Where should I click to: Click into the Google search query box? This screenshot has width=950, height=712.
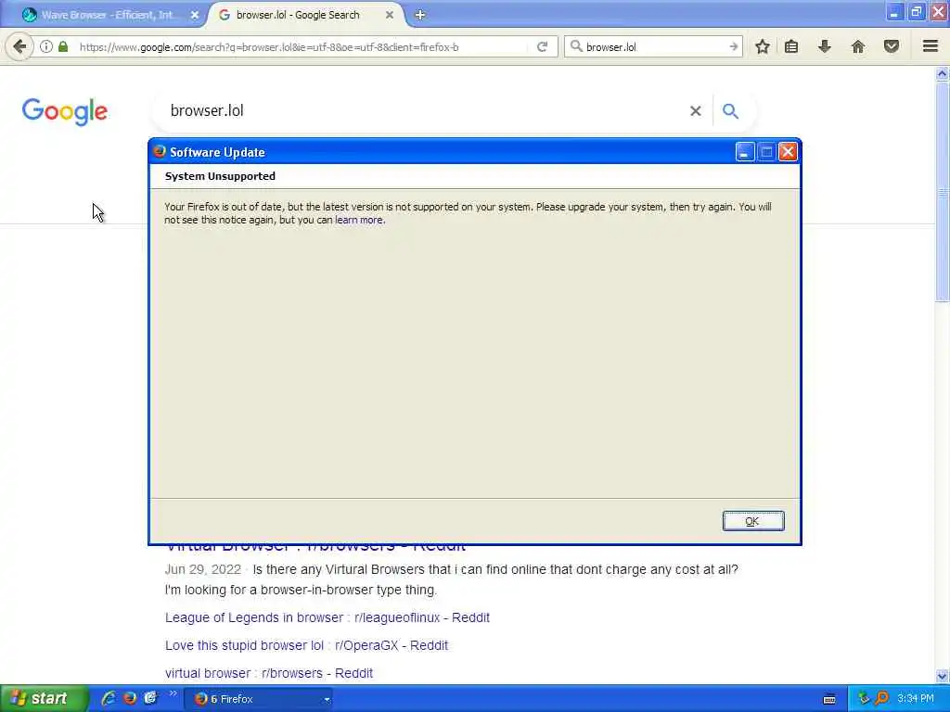pos(424,111)
